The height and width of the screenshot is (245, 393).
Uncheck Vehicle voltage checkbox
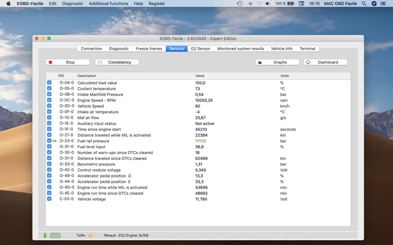click(49, 199)
